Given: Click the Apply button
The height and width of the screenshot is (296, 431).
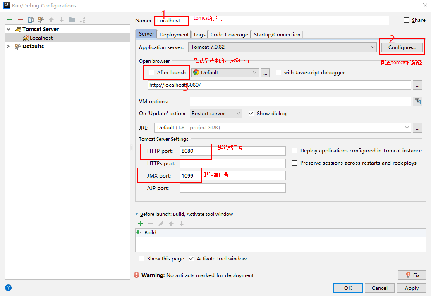Looking at the screenshot, I should click(412, 288).
